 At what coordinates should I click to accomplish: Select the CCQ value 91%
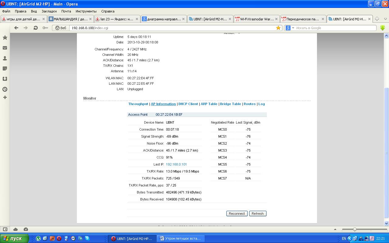coord(169,157)
